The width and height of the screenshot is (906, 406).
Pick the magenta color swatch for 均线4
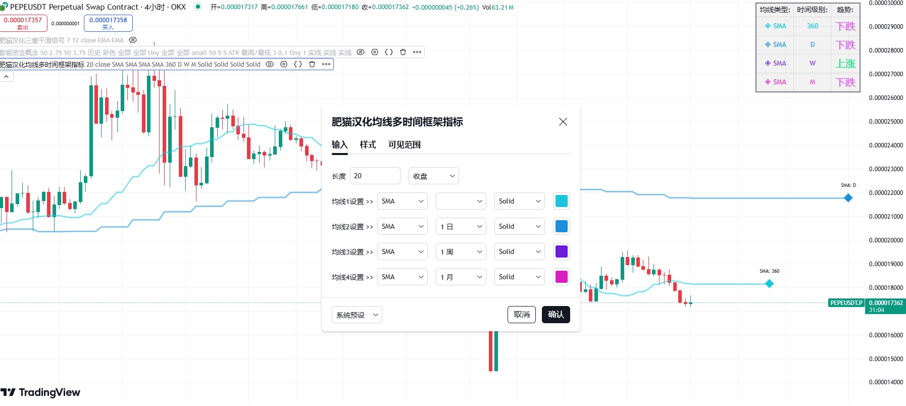tap(562, 277)
